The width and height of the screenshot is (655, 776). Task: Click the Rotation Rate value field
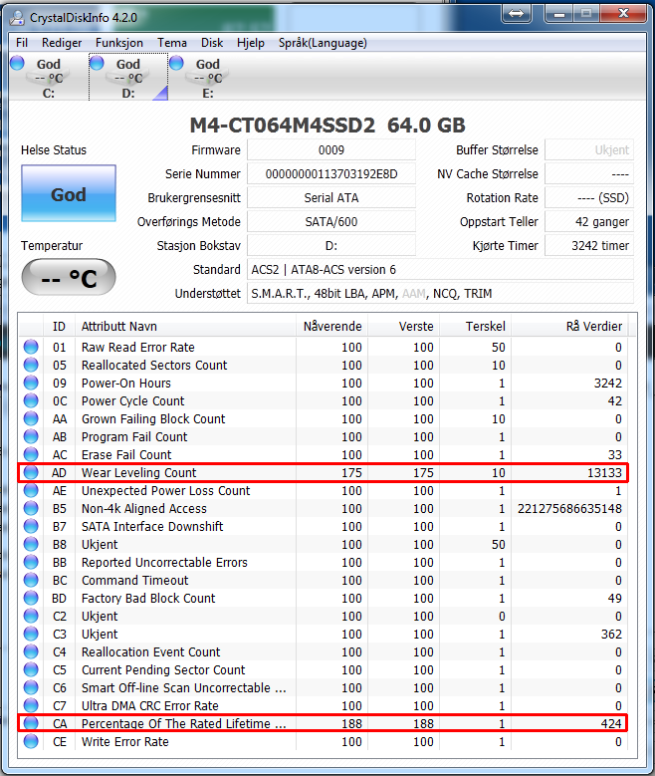click(589, 198)
